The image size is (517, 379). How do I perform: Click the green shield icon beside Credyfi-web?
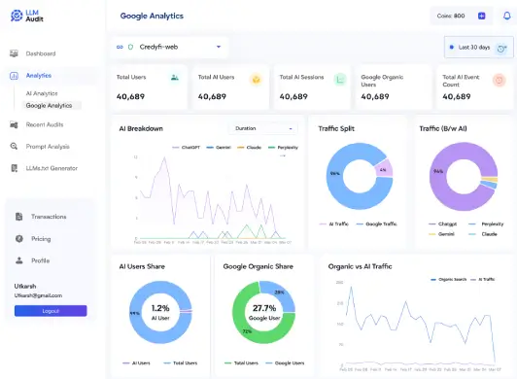point(130,48)
